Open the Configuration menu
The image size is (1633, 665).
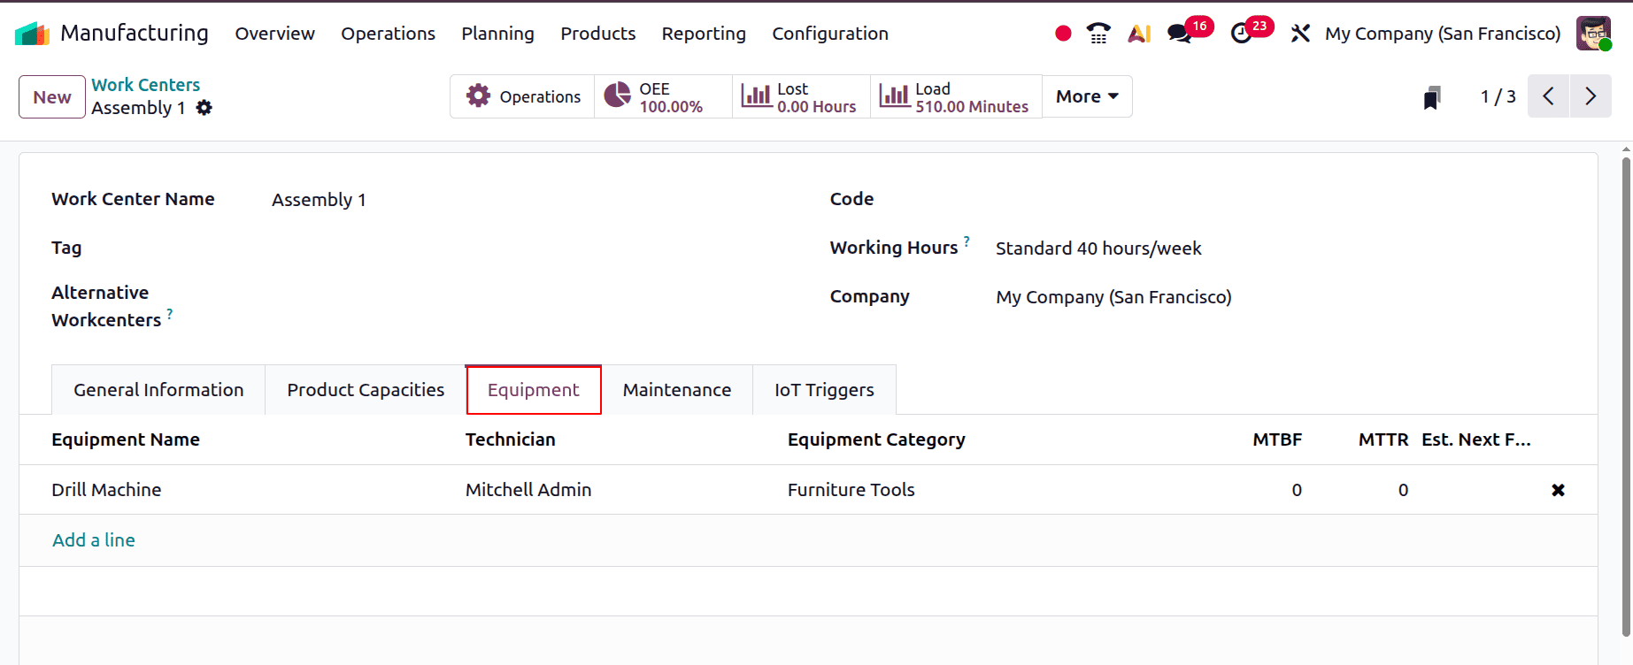pos(830,34)
